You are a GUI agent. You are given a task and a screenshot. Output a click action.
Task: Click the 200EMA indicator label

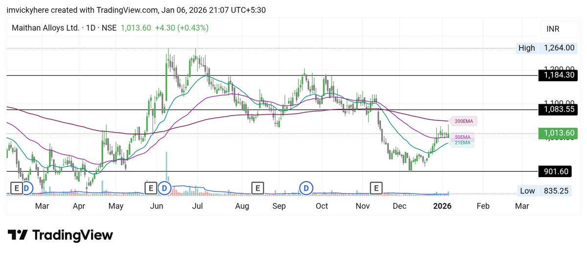[x=463, y=120]
